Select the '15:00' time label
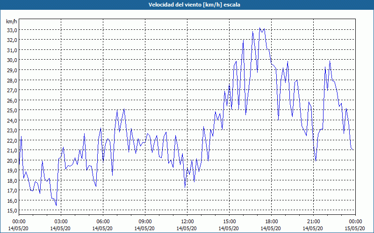The width and height of the screenshot is (374, 233). 229,222
